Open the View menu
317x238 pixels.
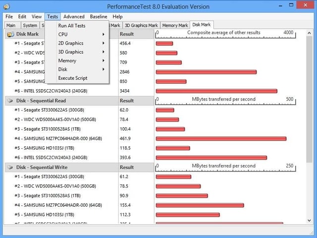coord(37,16)
